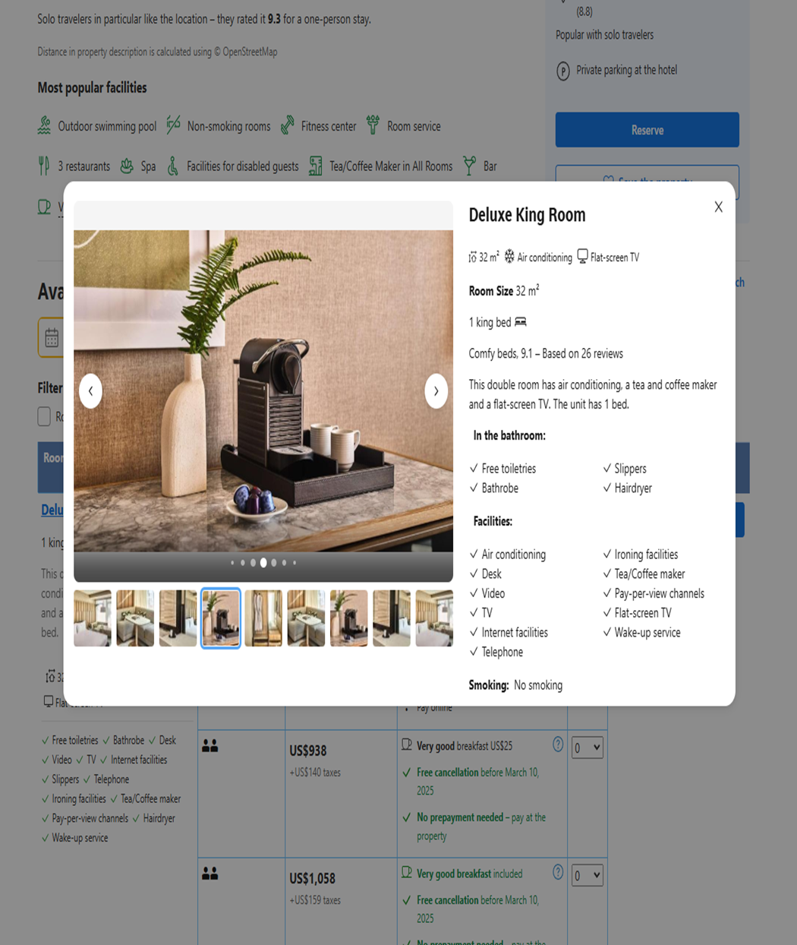Close the Deluxe King Room popup
Viewport: 797px width, 945px height.
[718, 207]
